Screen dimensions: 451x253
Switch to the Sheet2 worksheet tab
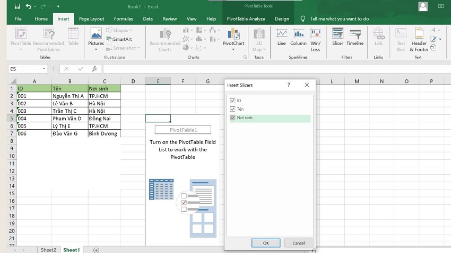point(48,250)
